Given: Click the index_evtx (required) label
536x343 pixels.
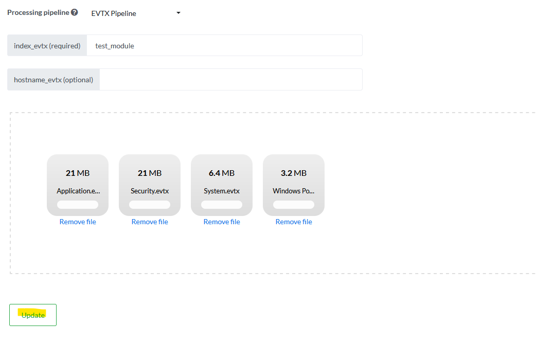Looking at the screenshot, I should [47, 46].
